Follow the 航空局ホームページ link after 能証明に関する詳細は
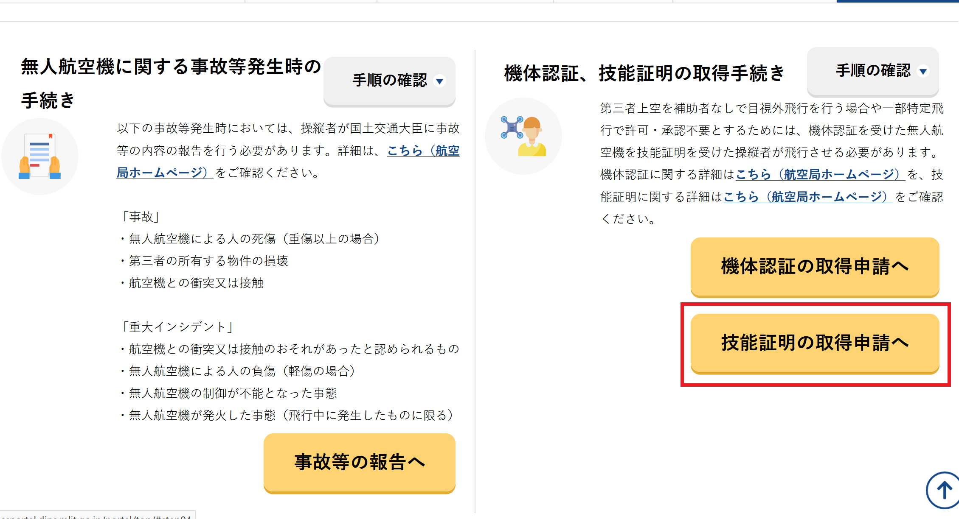This screenshot has width=959, height=519. pos(805,197)
